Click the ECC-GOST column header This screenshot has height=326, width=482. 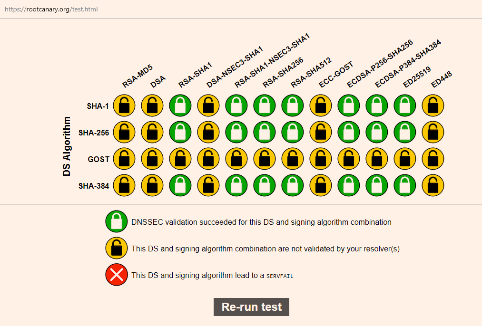(x=336, y=75)
